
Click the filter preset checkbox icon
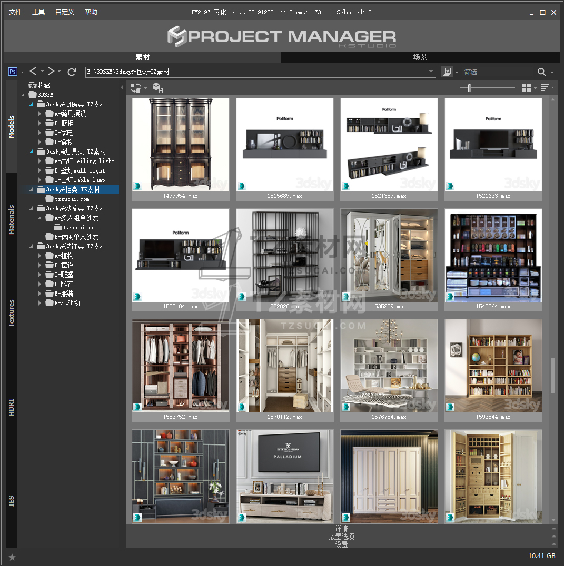(x=447, y=72)
